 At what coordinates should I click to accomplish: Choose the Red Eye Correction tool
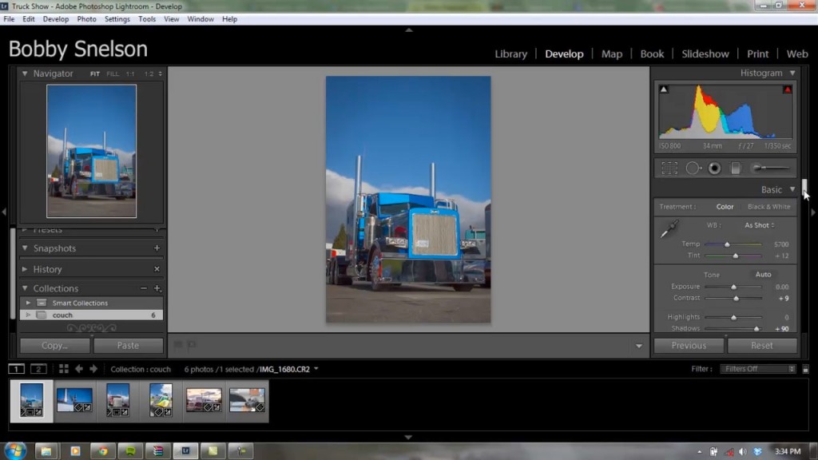pyautogui.click(x=714, y=169)
